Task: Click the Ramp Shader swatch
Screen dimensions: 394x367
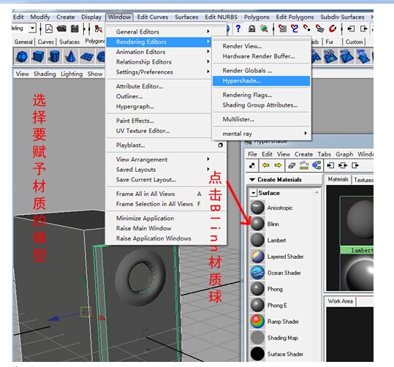Action: tap(257, 322)
